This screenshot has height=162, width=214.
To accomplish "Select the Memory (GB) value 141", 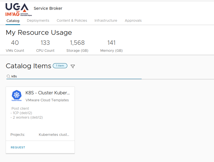I will [x=111, y=43].
